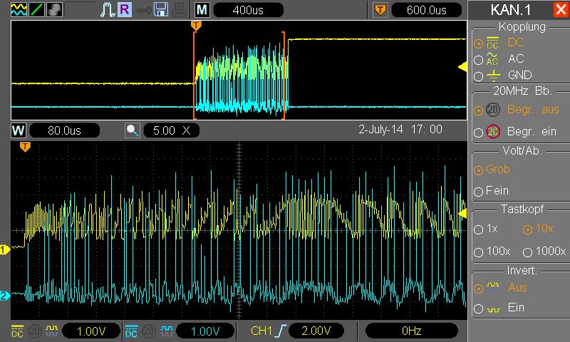570x342 pixels.
Task: Click the magnifier zoom icon
Action: point(133,130)
